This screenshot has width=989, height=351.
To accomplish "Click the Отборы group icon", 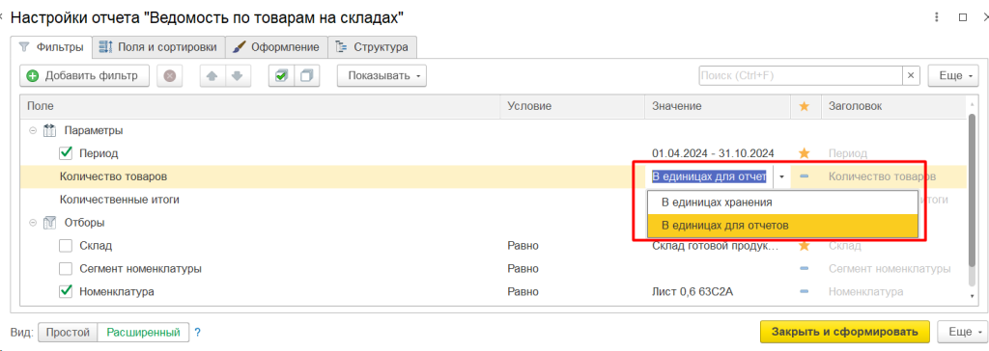I will (x=49, y=223).
